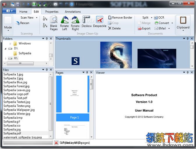Viewport: 196px width, 149px height.
Task: Click the red X cancel icon in status bar
Action: point(56,143)
